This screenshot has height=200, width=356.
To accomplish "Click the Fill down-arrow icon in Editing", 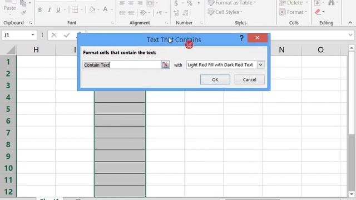I will click(317, 3).
